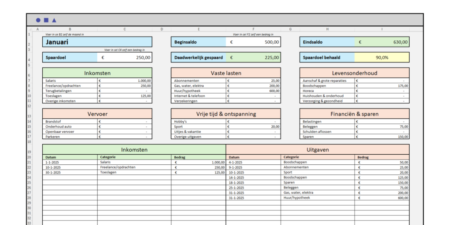
Task: Select the Spaardoel amount cell showing 250,00
Action: point(125,57)
